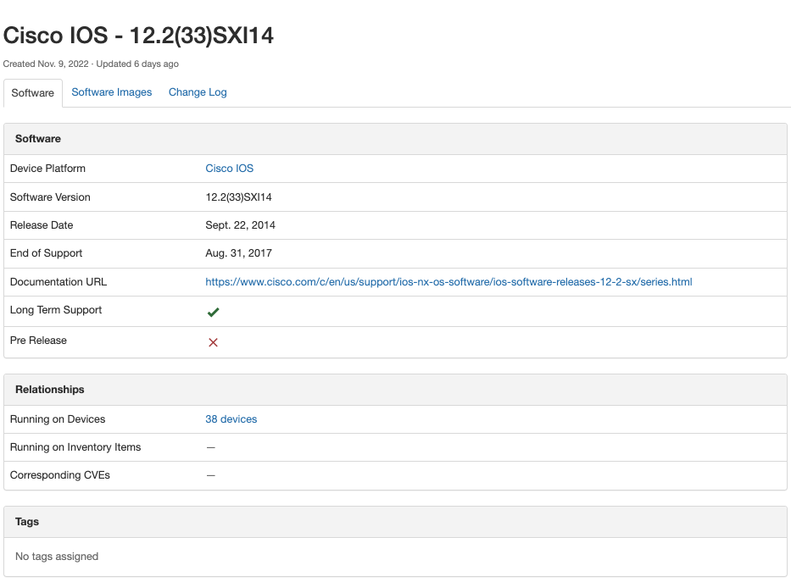
Task: Click the Software Version label
Action: (x=50, y=197)
